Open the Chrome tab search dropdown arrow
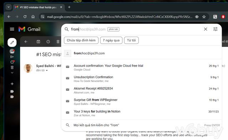Viewport: 228px width, 140px height. click(x=9, y=7)
